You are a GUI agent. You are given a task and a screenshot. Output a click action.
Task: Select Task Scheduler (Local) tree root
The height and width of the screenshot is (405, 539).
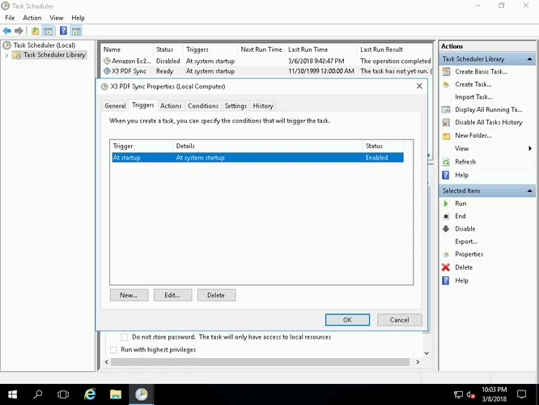coord(44,45)
